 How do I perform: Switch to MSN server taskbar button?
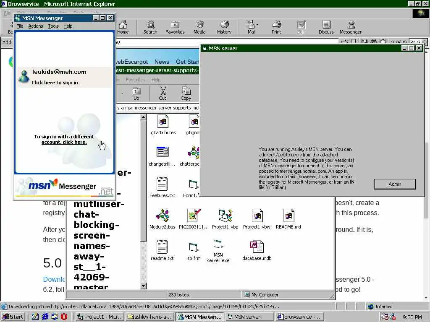(x=250, y=317)
